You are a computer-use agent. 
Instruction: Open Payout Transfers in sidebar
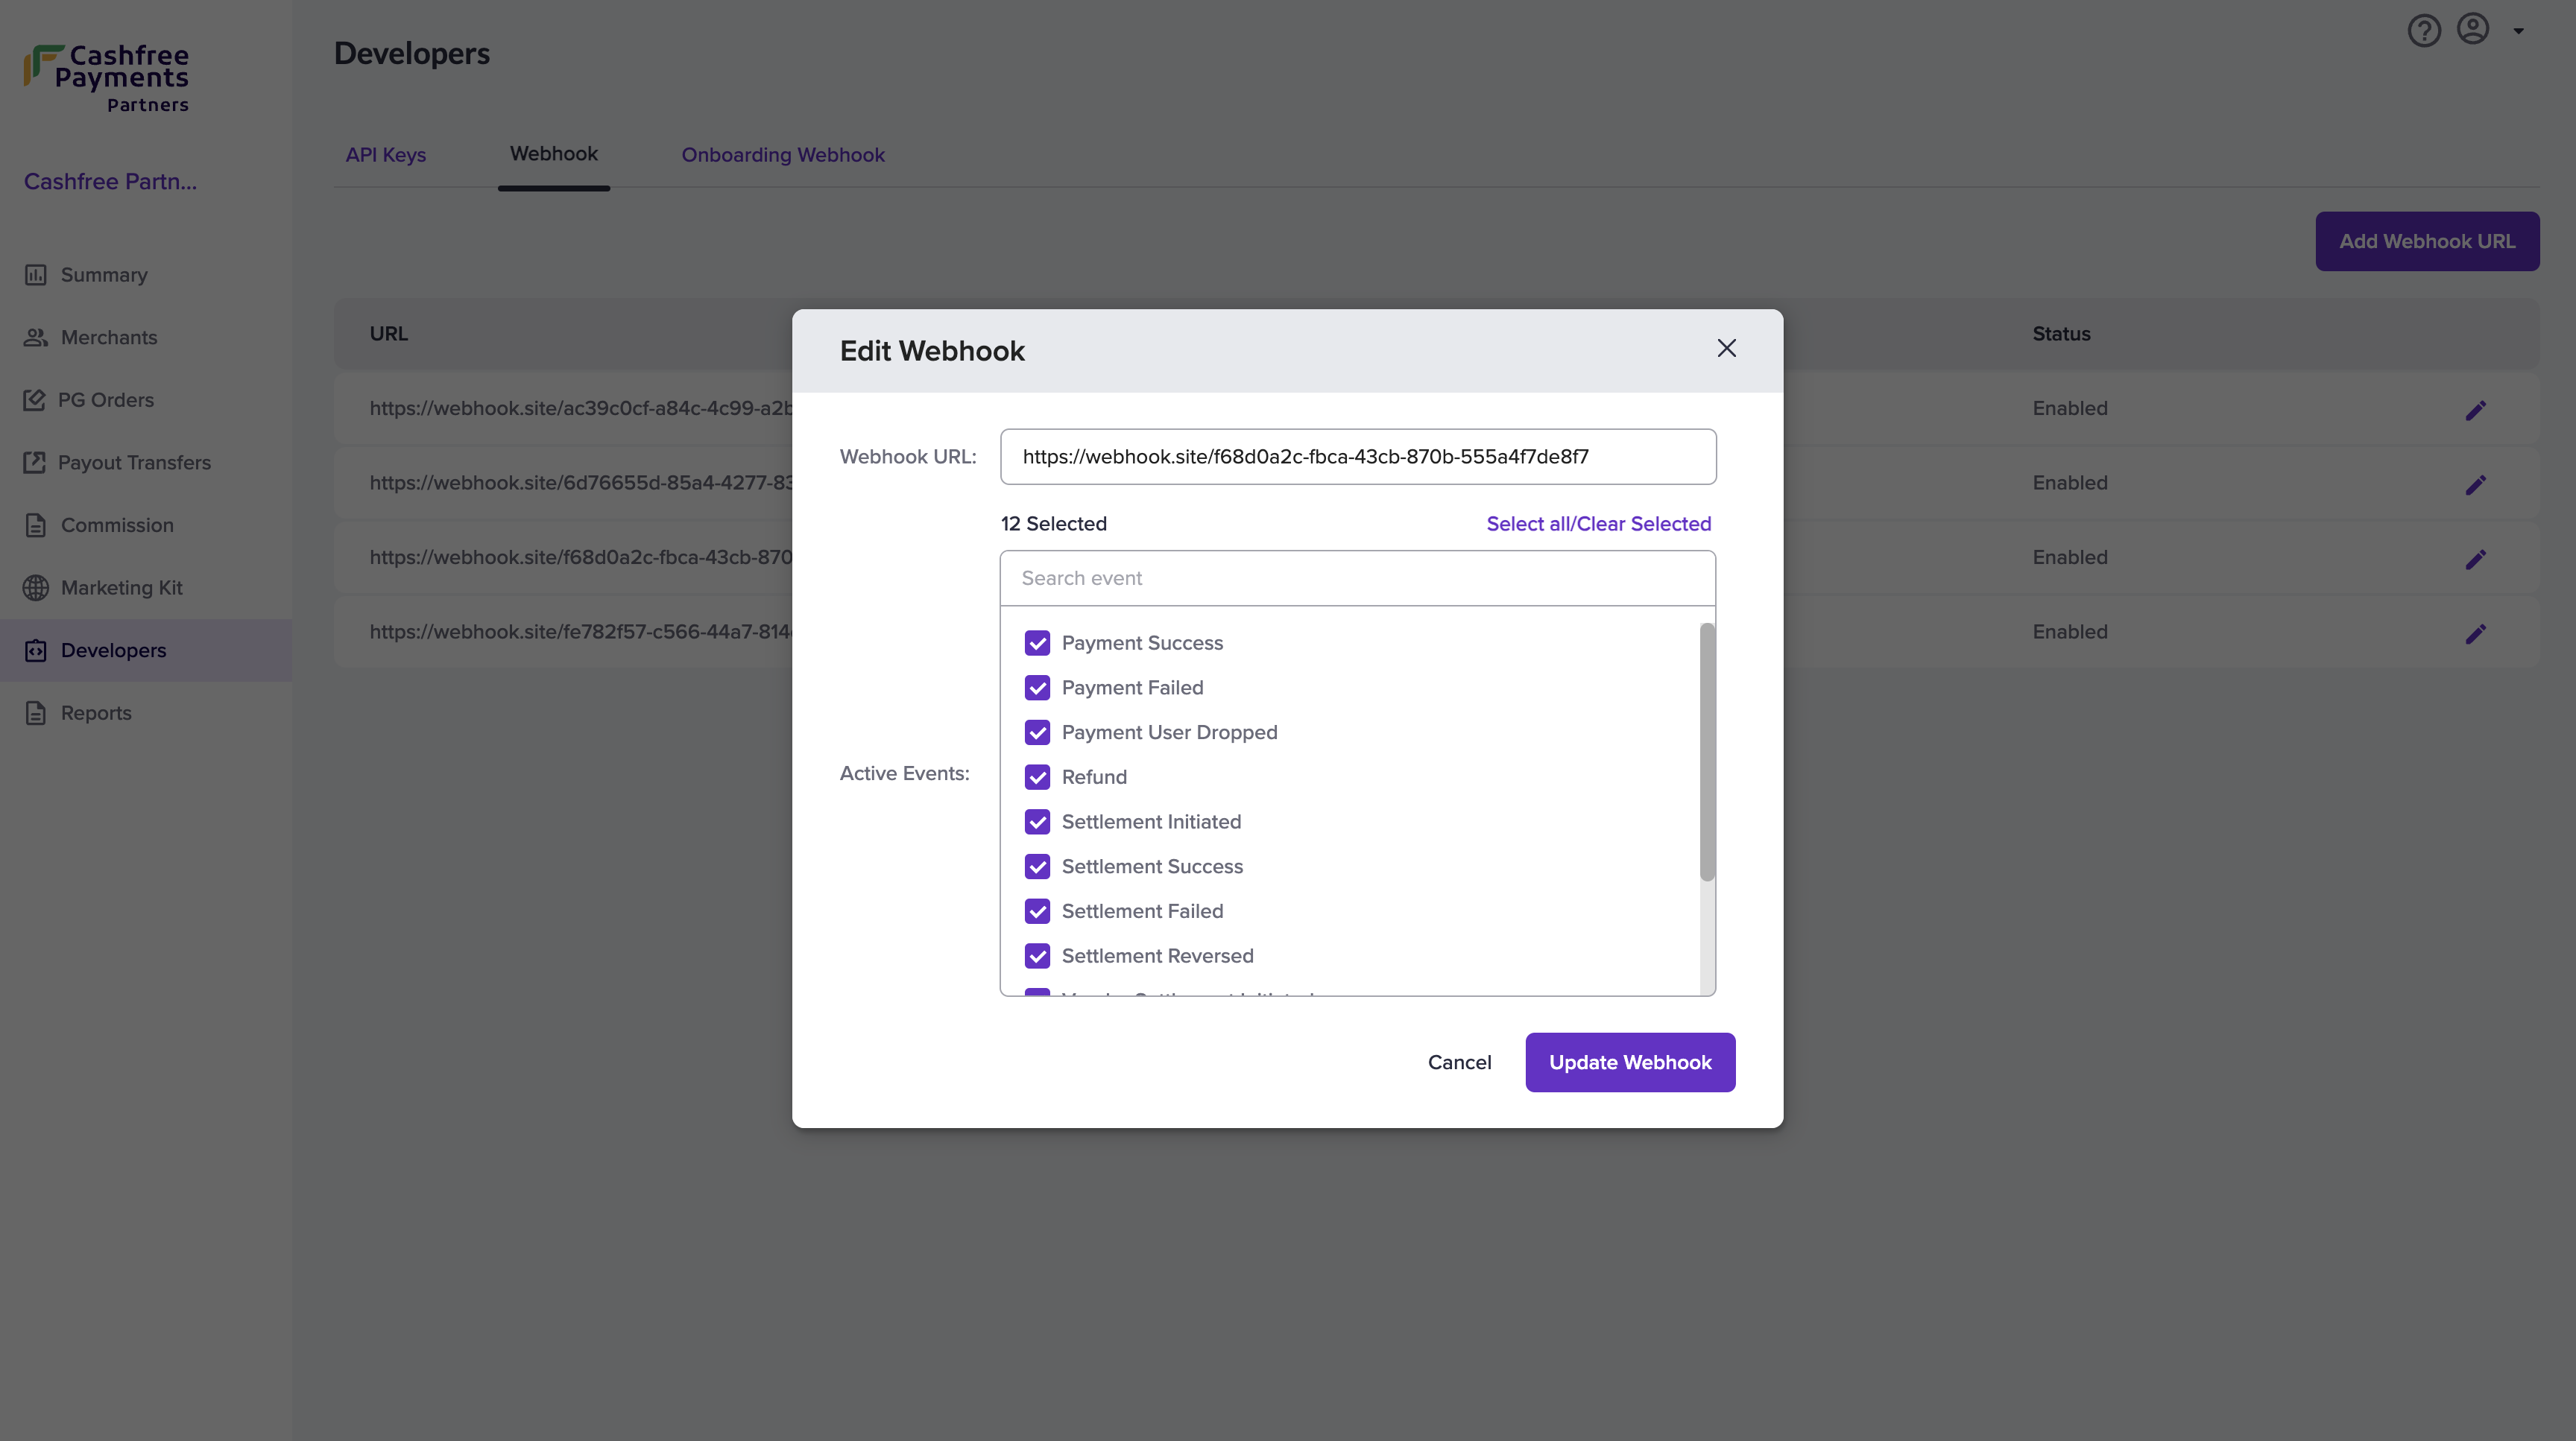pos(134,463)
